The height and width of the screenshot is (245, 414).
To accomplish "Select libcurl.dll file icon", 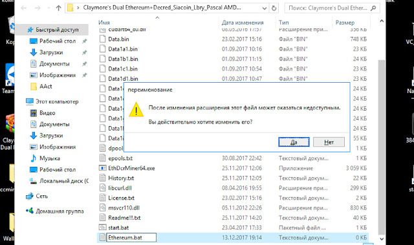I will pyautogui.click(x=102, y=187).
